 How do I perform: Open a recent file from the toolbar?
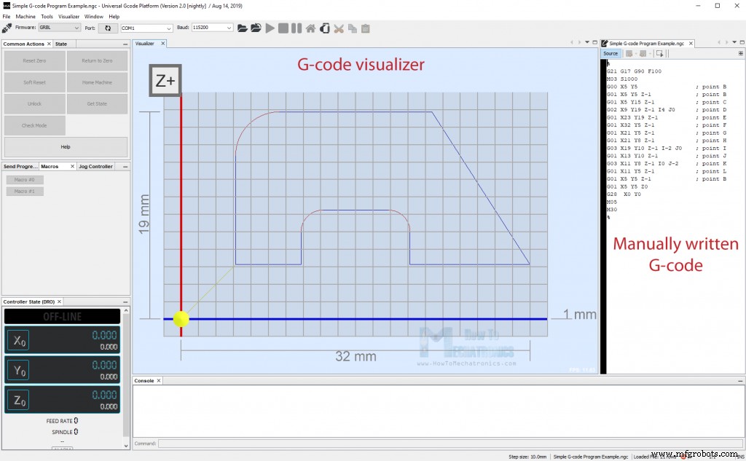click(x=256, y=28)
